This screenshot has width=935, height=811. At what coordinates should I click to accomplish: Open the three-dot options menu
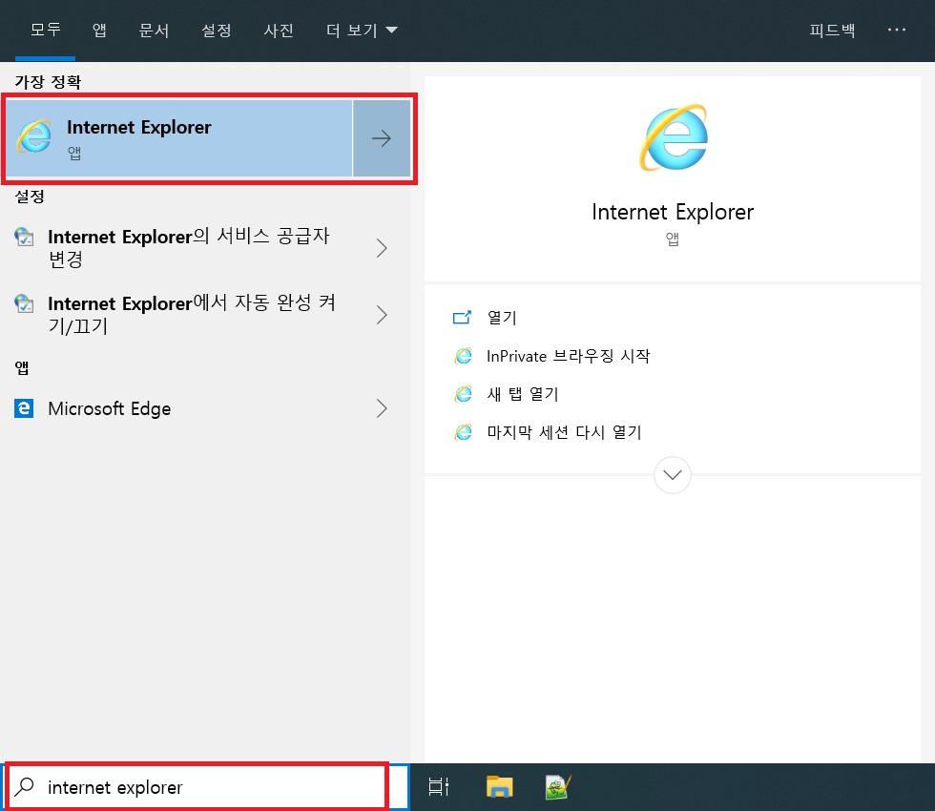897,30
